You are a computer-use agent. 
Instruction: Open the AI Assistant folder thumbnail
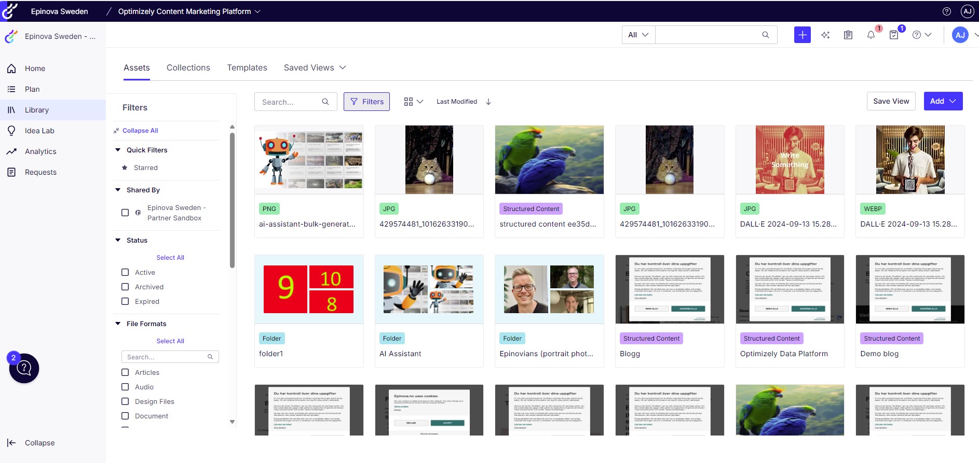point(429,289)
